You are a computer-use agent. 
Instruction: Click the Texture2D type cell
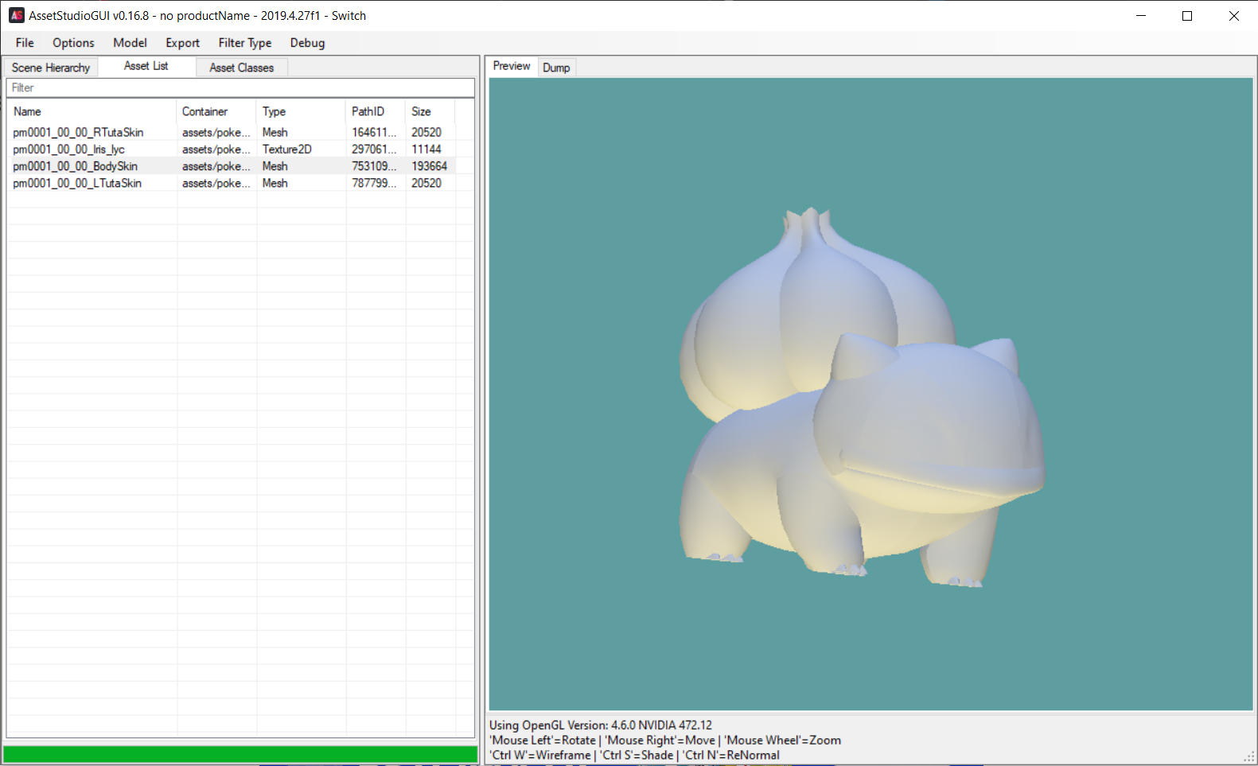click(x=287, y=149)
